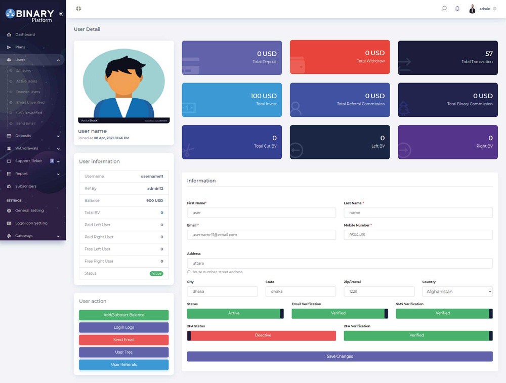Toggle the SMS Verification Verified switch
This screenshot has height=383, width=506.
444,313
